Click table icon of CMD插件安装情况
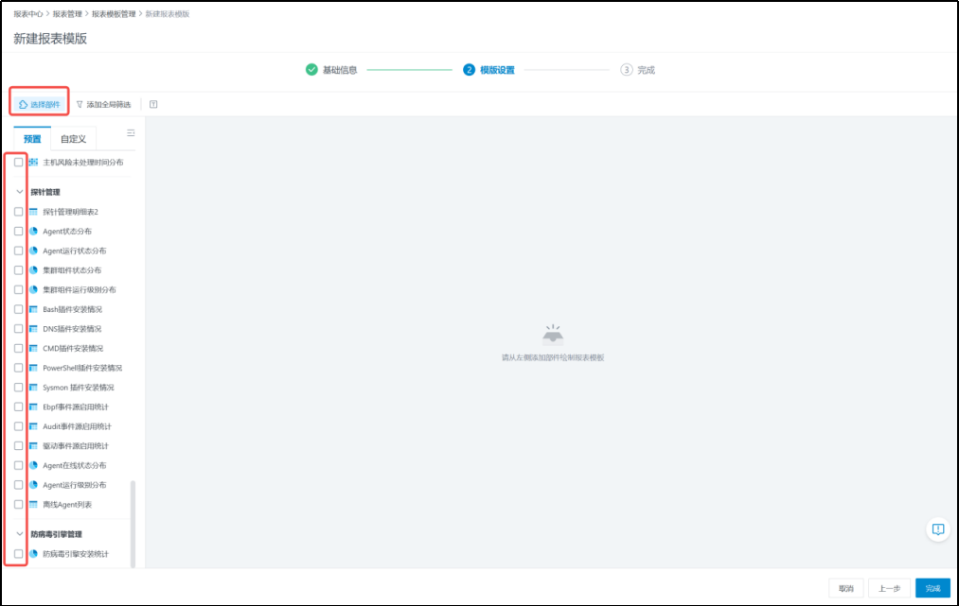Viewport: 959px width, 606px height. [34, 348]
